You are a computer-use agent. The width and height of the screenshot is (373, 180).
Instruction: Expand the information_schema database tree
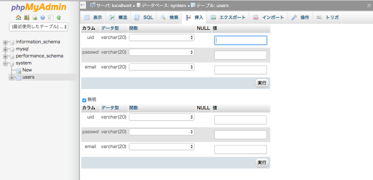pos(5,42)
